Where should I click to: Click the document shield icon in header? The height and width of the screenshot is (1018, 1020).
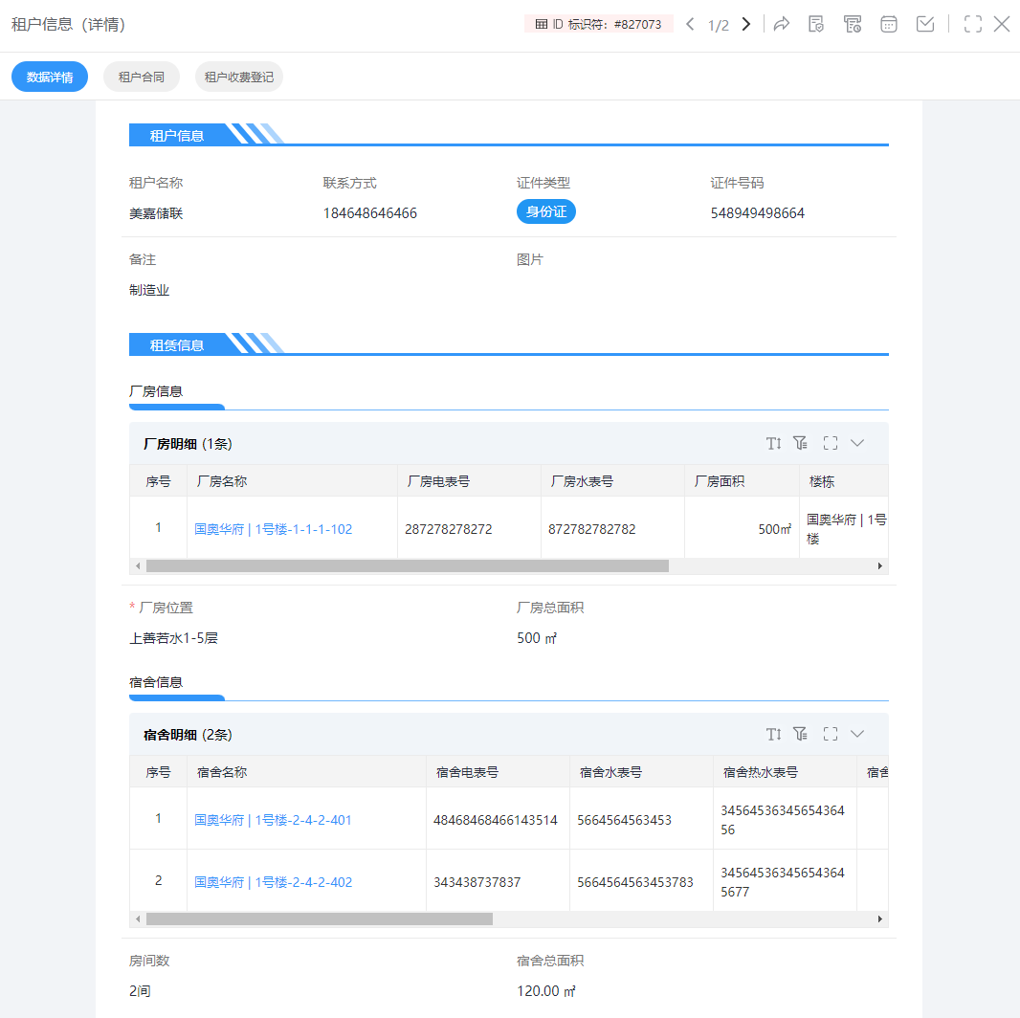(816, 25)
